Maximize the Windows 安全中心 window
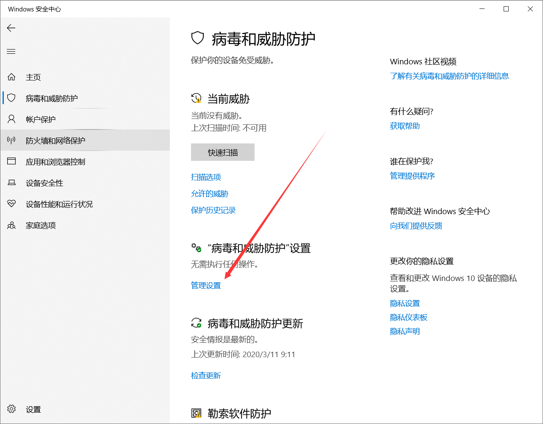The image size is (543, 424). click(506, 9)
